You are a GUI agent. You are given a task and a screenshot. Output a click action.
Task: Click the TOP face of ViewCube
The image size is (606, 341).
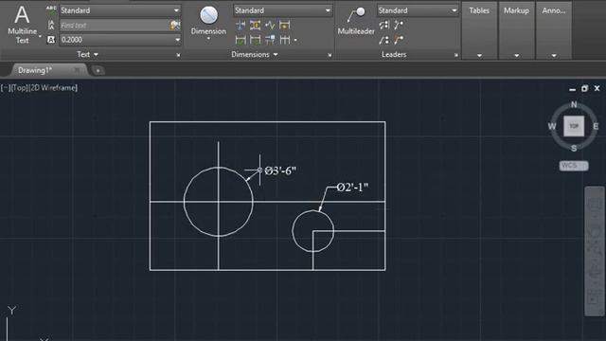point(574,126)
